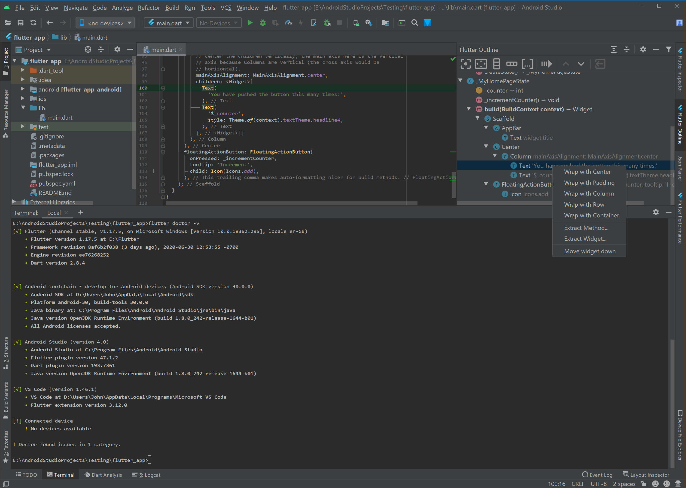Collapse the Scaffold node in Flutter Outline
The image size is (686, 488).
(477, 118)
